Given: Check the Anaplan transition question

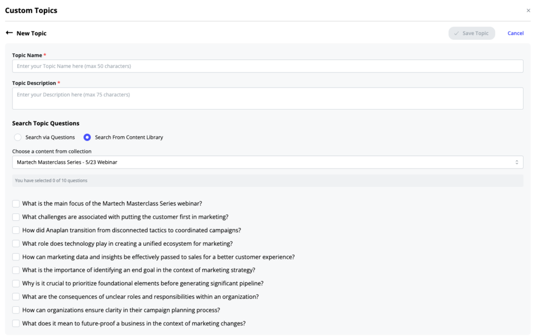Looking at the screenshot, I should coord(16,231).
